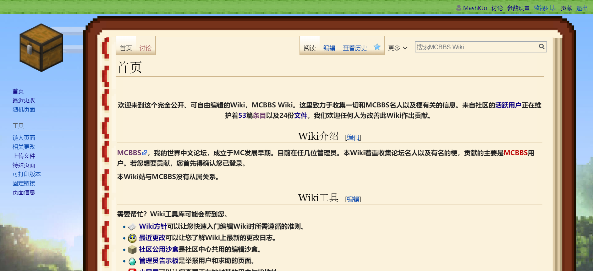
Task: Open 固定链接 tool link
Action: point(24,183)
